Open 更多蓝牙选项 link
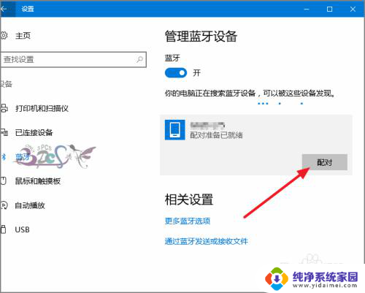Image resolution: width=365 pixels, height=293 pixels. click(x=188, y=221)
